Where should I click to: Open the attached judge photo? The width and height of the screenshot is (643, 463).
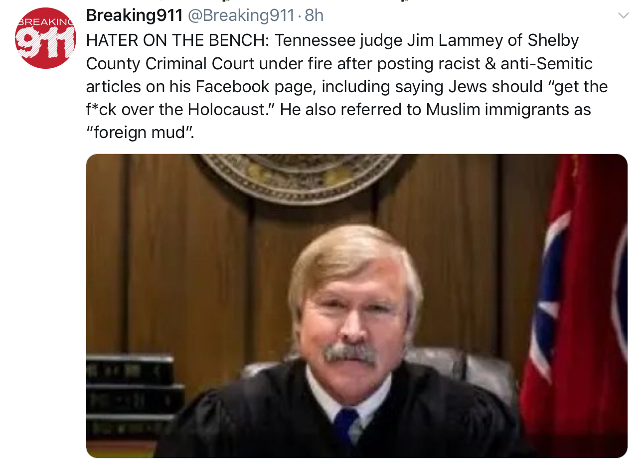356,306
